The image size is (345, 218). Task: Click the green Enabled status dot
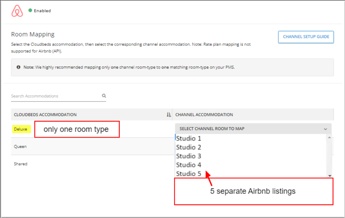coord(30,11)
